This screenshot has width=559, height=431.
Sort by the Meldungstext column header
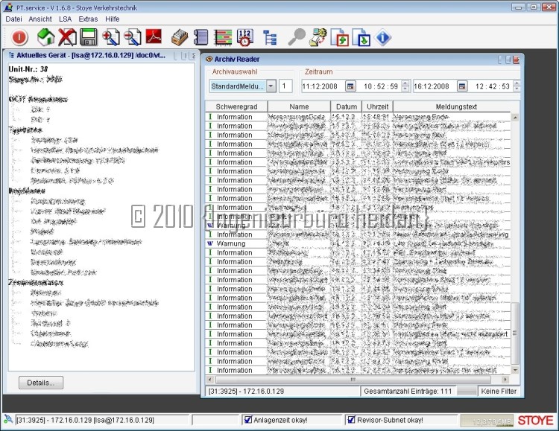(456, 106)
